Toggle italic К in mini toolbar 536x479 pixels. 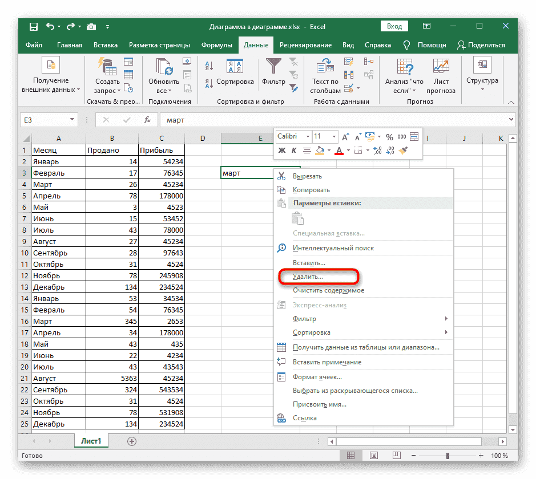click(294, 151)
